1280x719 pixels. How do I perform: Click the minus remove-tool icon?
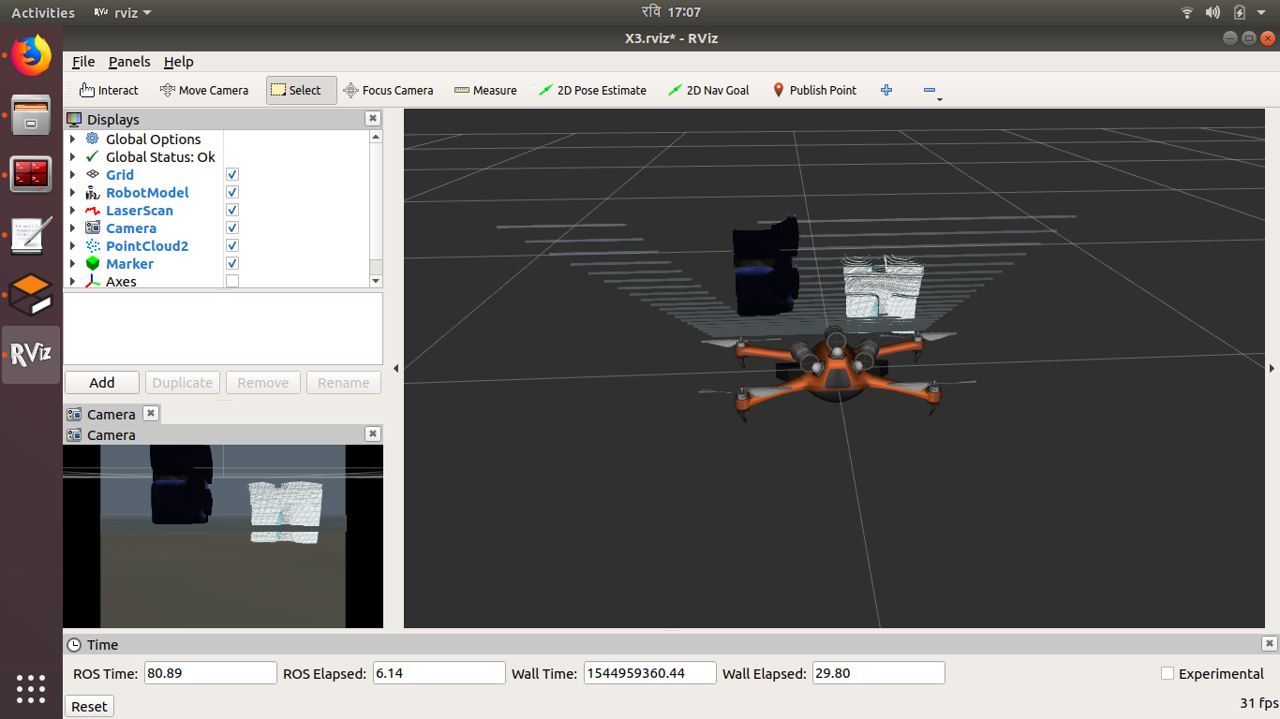click(x=929, y=90)
